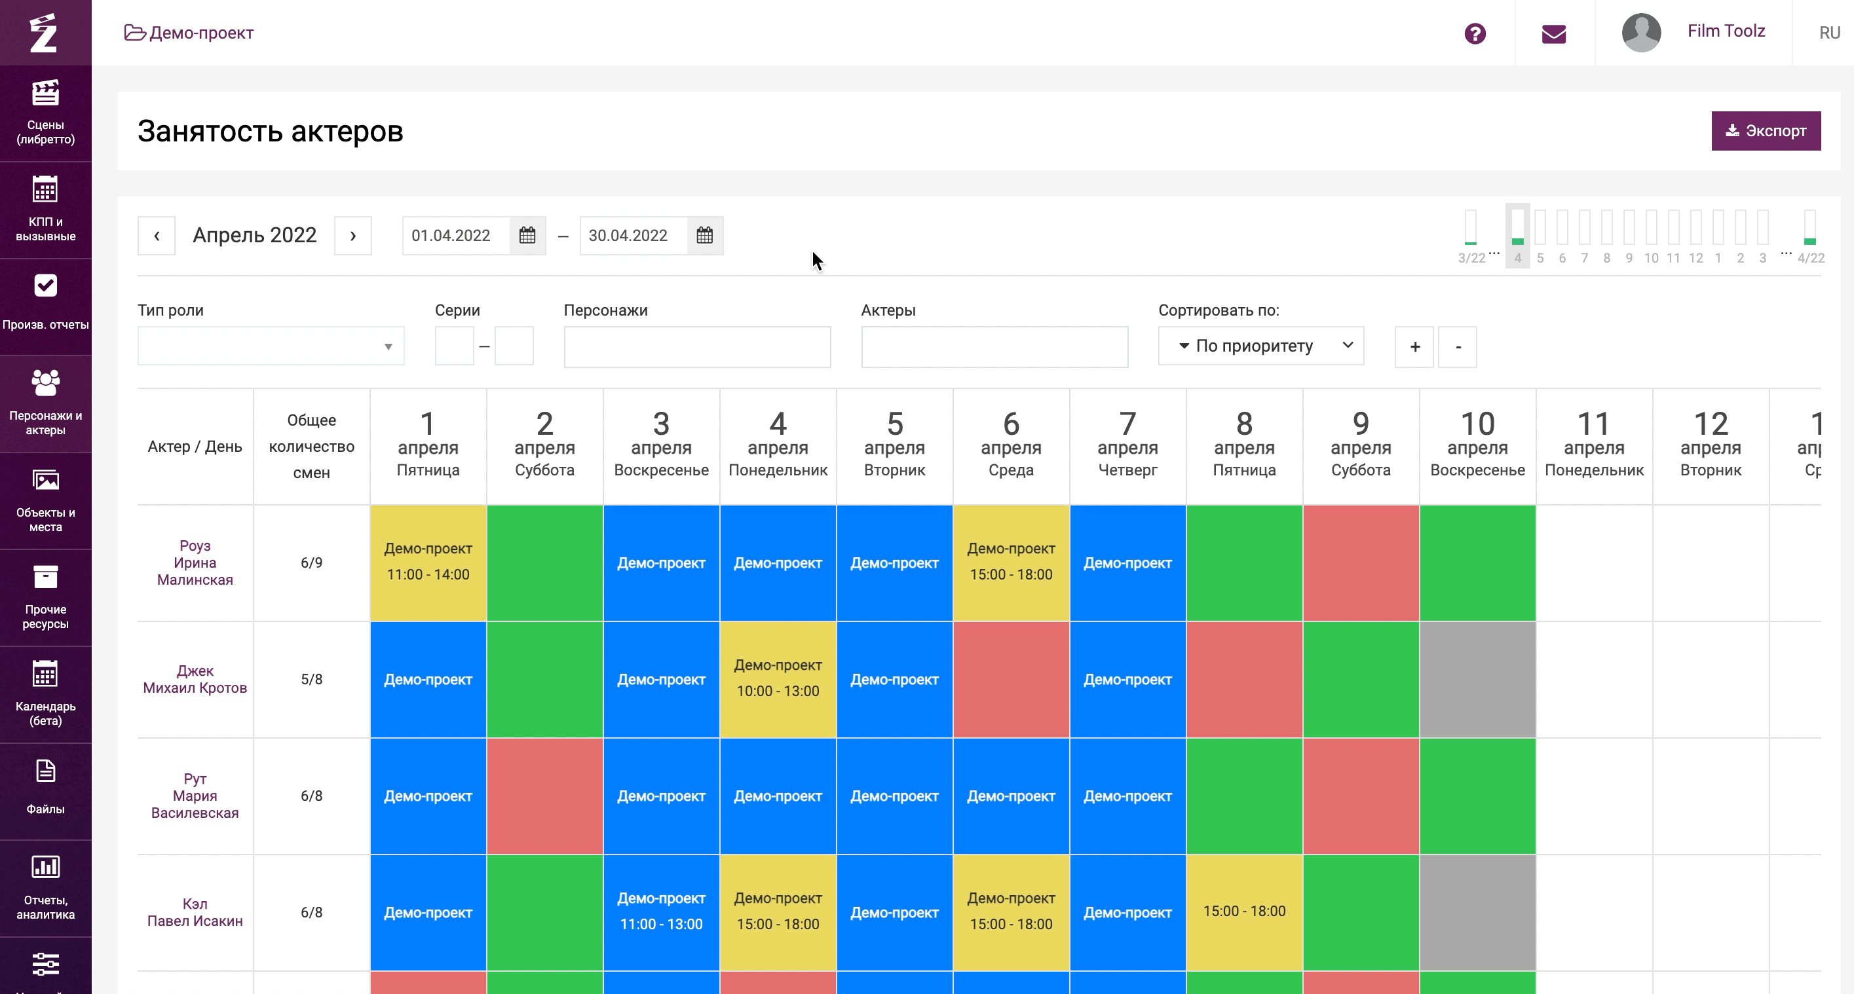Select month 7 in timeline strip
1854x994 pixels.
coord(1584,236)
